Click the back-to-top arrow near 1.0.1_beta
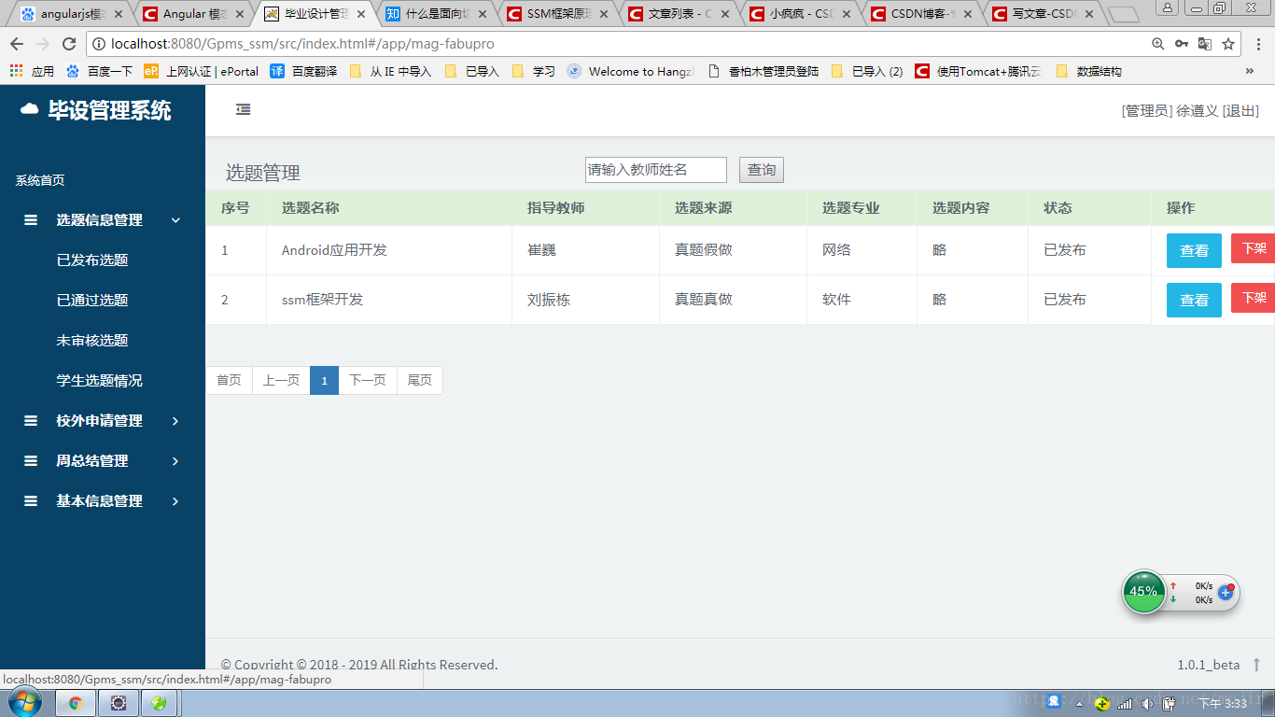This screenshot has height=717, width=1275. [1256, 665]
